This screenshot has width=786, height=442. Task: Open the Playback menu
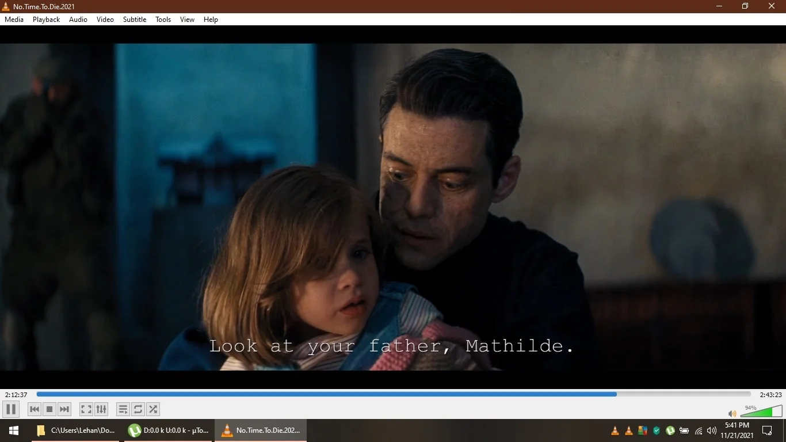point(47,20)
